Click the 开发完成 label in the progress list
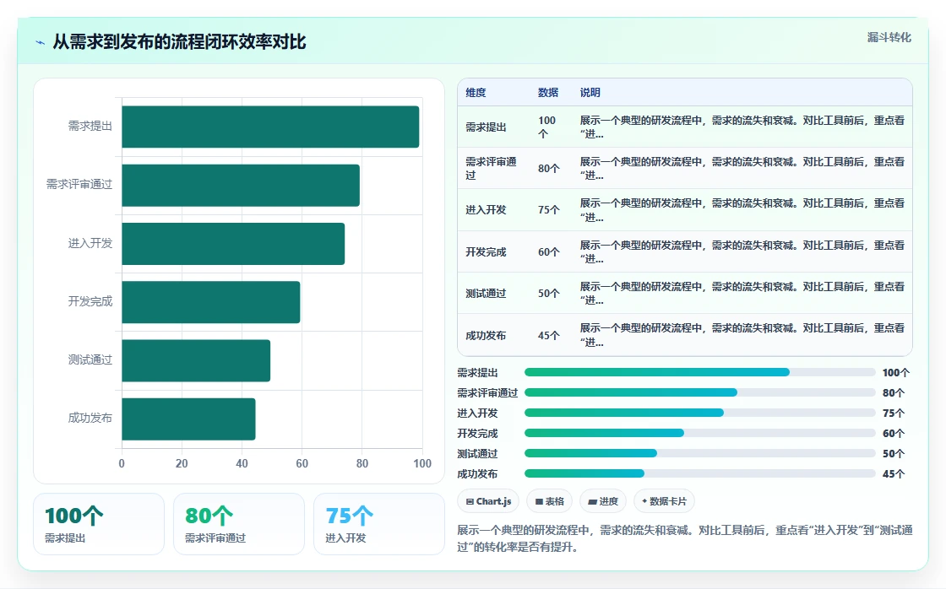The width and height of the screenshot is (946, 589). [477, 434]
